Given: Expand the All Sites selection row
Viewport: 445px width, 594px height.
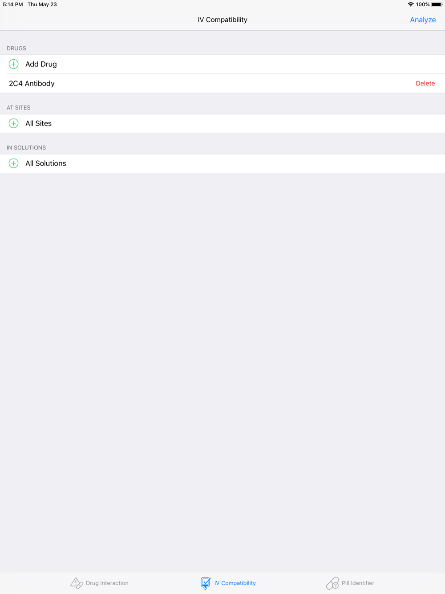Looking at the screenshot, I should (222, 123).
